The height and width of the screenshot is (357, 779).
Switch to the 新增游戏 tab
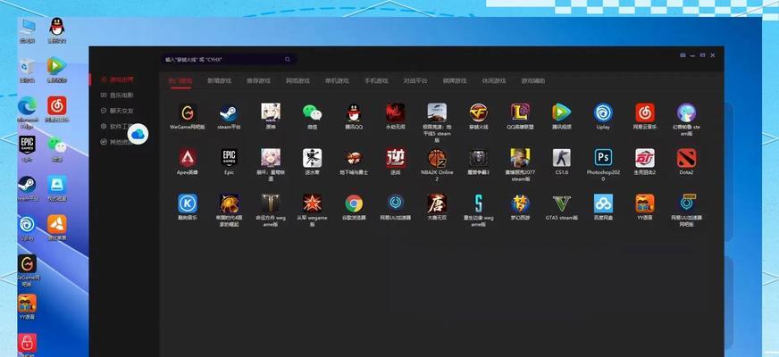(x=219, y=80)
